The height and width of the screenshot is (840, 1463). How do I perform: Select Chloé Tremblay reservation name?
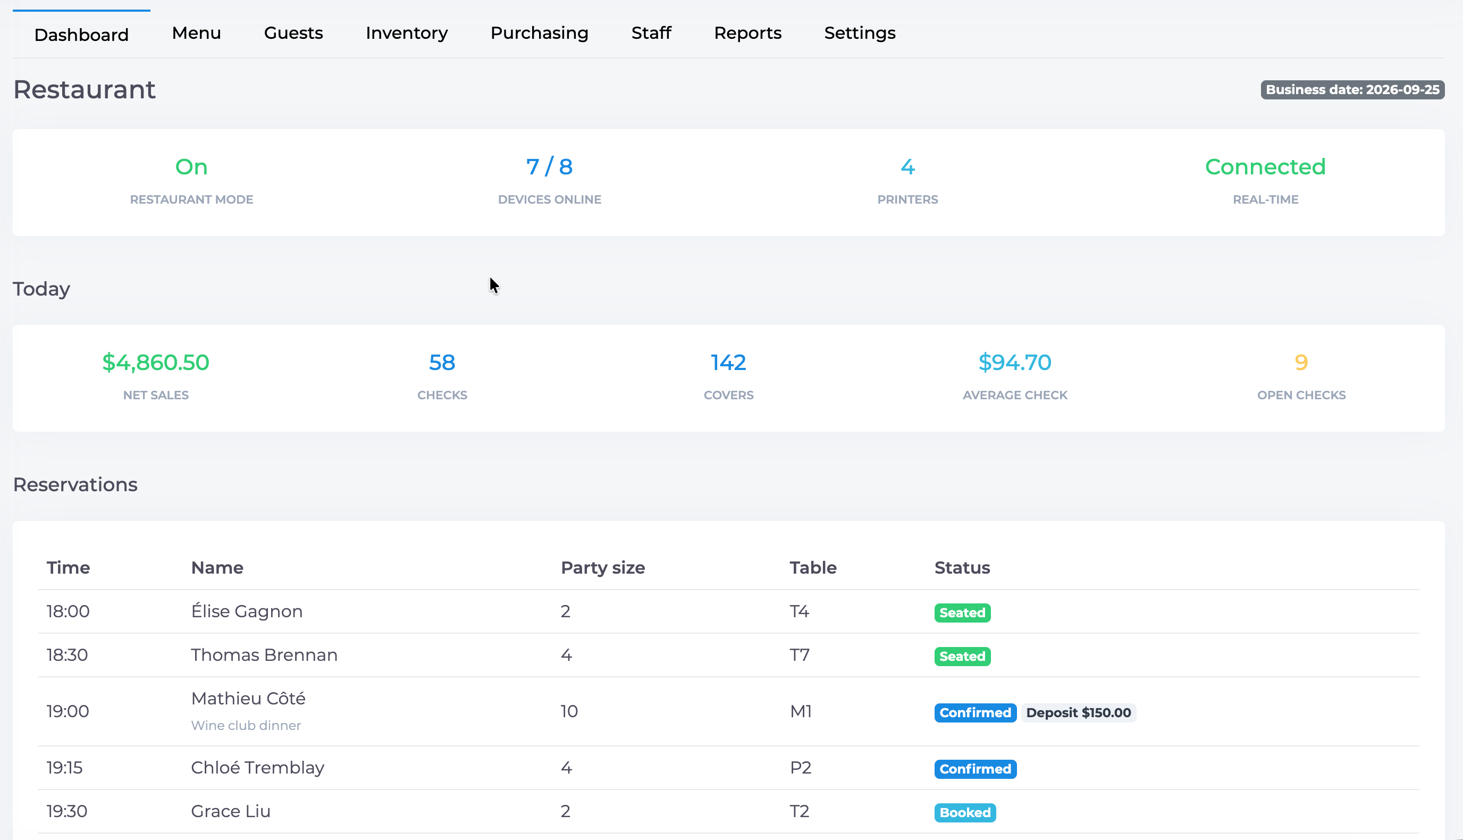coord(257,767)
